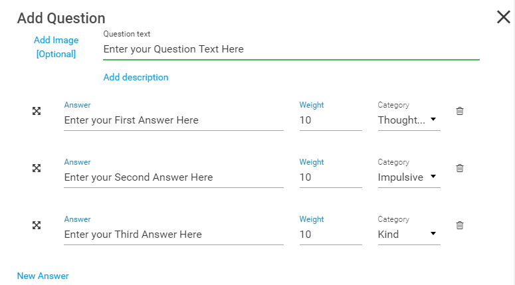The height and width of the screenshot is (285, 515).
Task: Click the drag handle icon of first answer
Action: (37, 111)
